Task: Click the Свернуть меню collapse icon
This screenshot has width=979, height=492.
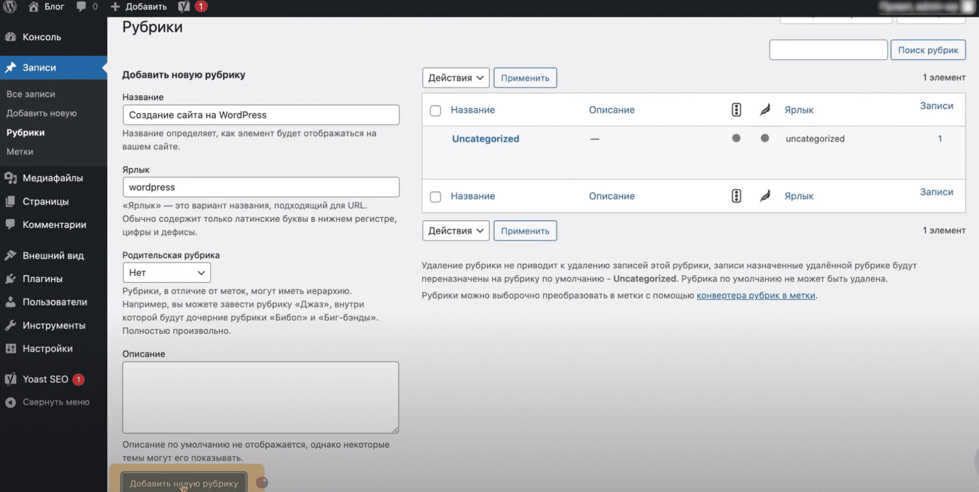Action: coord(10,403)
